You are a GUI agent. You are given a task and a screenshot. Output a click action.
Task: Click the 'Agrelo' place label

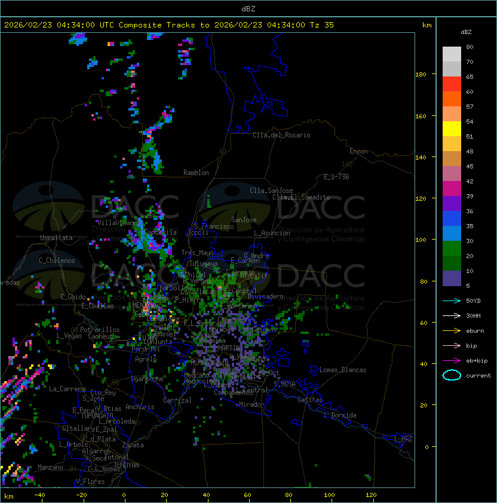coord(146,359)
